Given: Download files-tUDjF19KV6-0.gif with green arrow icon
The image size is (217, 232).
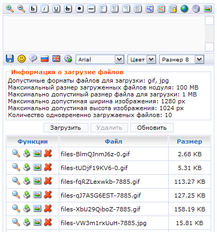Looking at the screenshot, I should tap(27, 167).
